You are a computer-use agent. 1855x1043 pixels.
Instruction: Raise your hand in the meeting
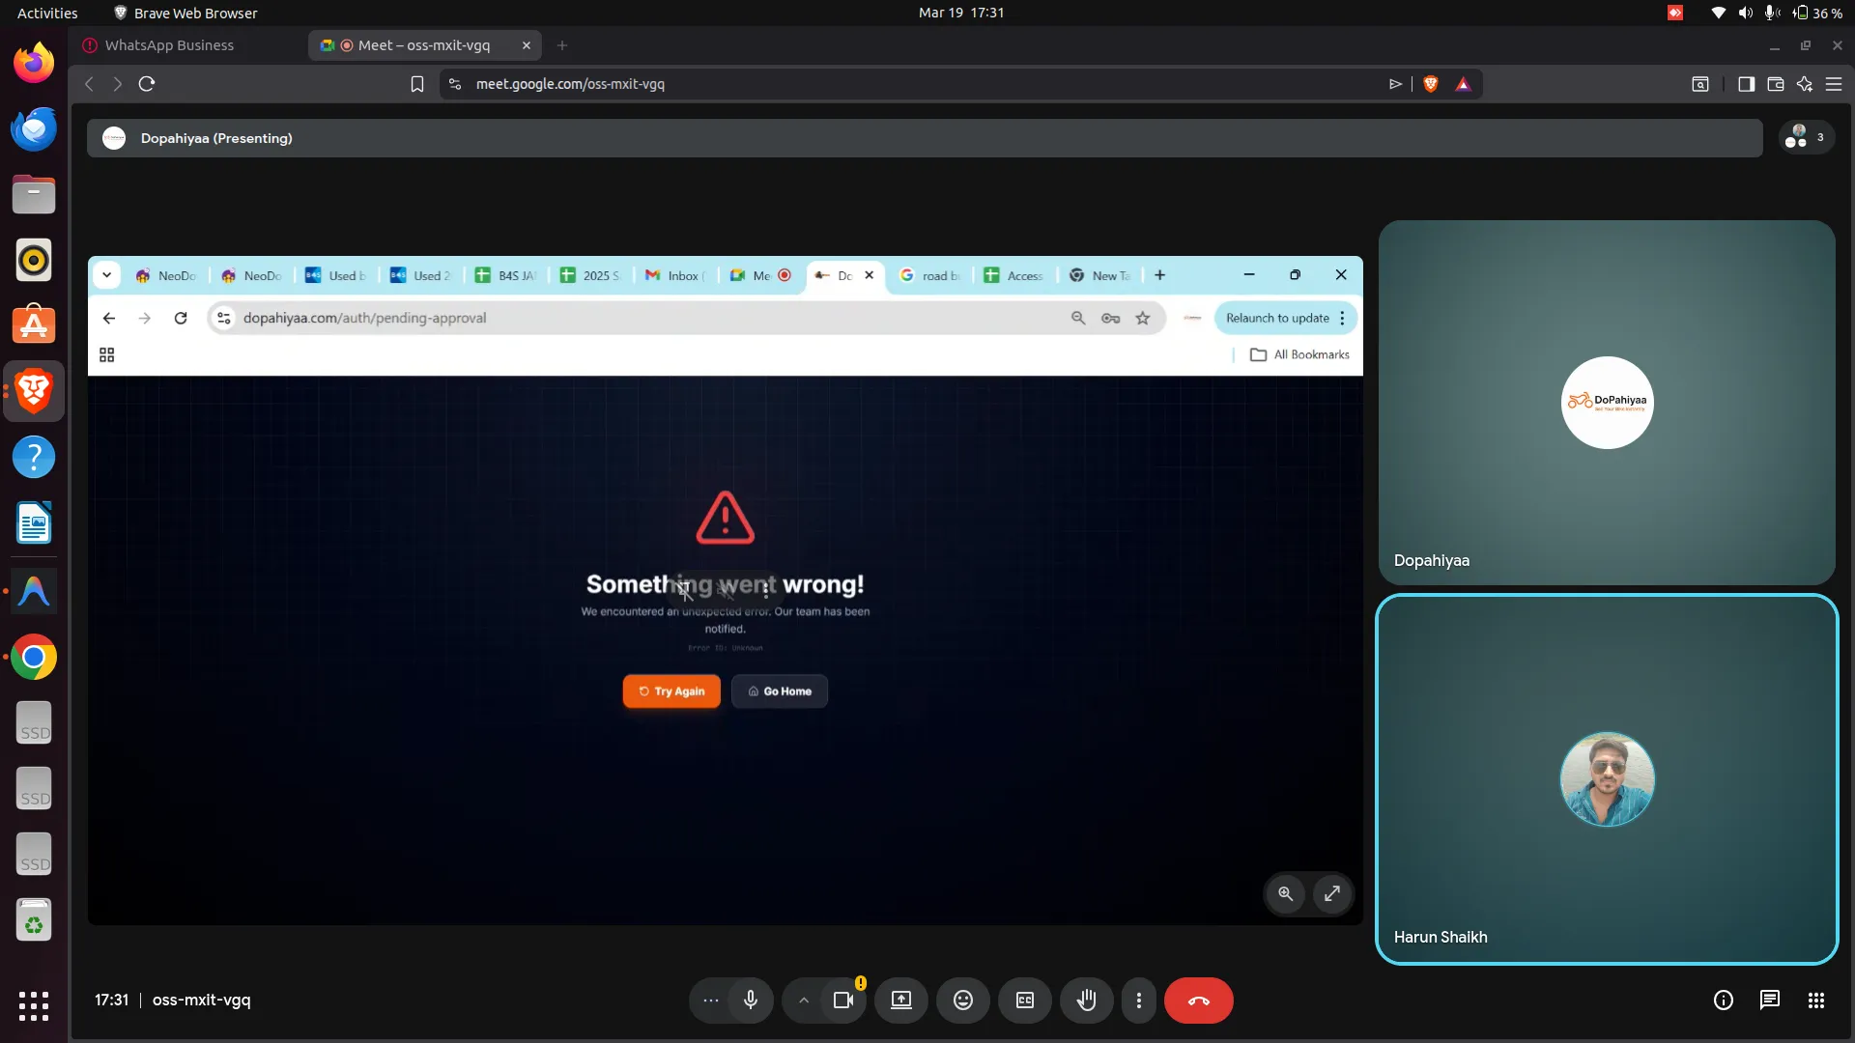pyautogui.click(x=1086, y=1001)
